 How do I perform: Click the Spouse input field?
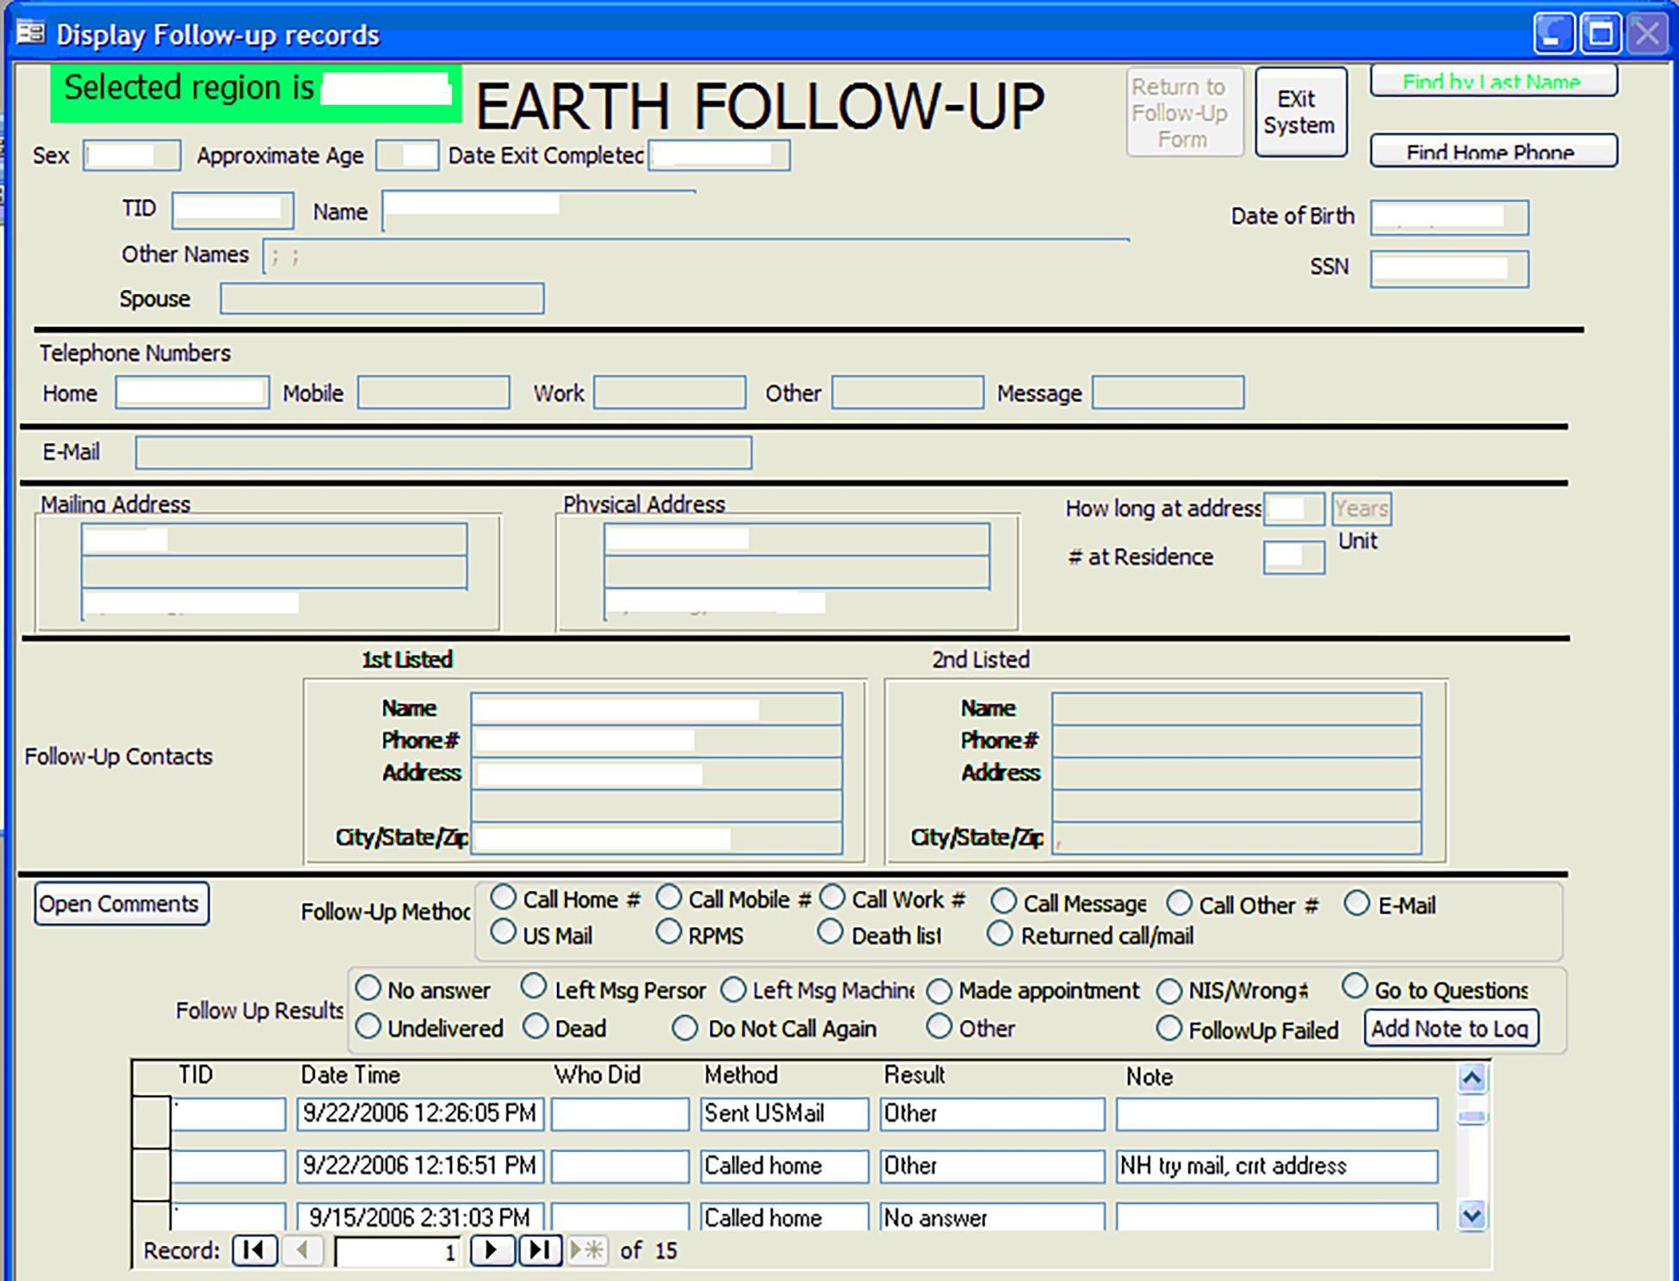point(382,299)
